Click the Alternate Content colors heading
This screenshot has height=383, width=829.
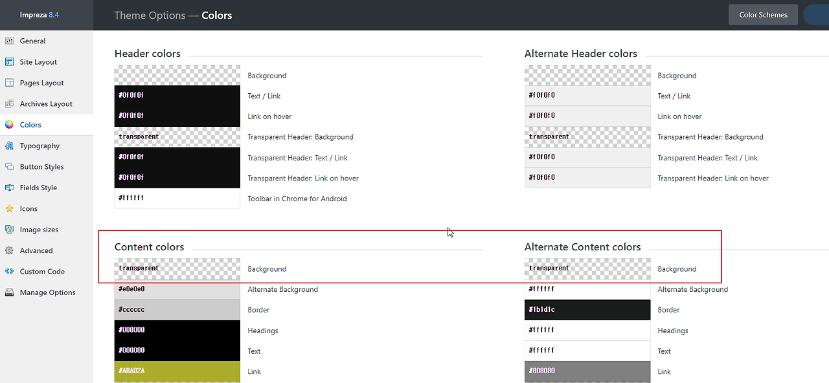tap(583, 247)
